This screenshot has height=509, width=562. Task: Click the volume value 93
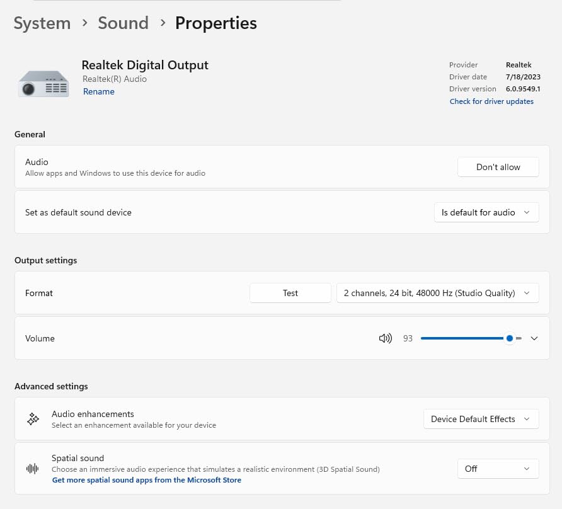[408, 338]
